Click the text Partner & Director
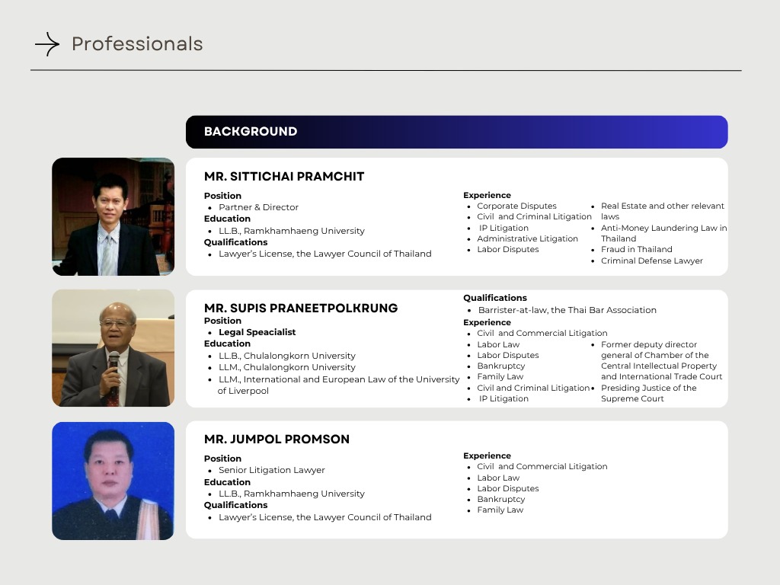Screen dimensions: 780x585 click(x=259, y=207)
